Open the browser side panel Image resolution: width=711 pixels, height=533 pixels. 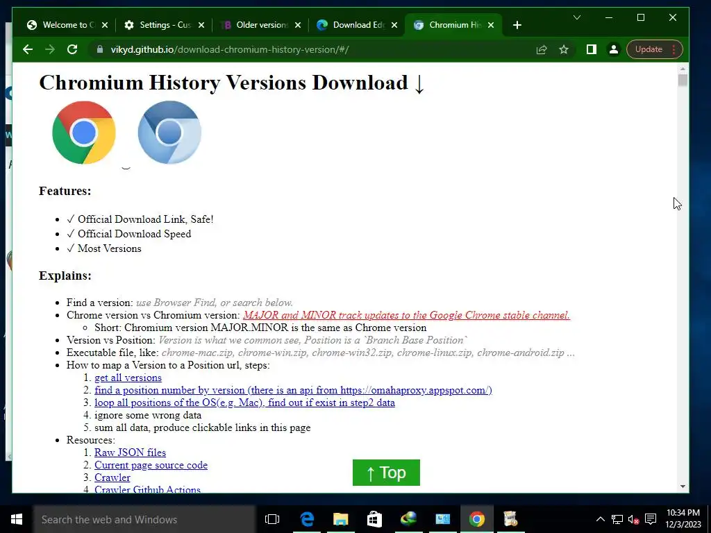pos(592,49)
